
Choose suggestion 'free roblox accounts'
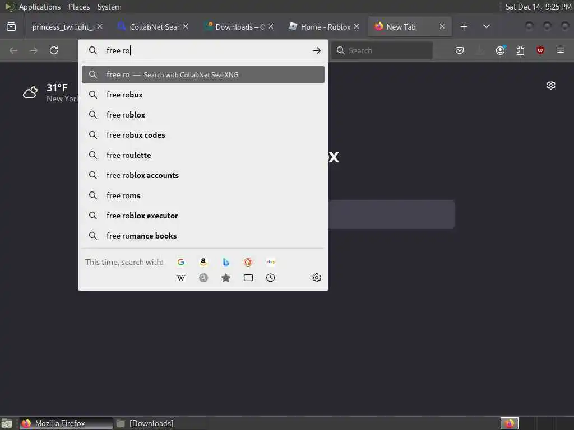coord(203,175)
